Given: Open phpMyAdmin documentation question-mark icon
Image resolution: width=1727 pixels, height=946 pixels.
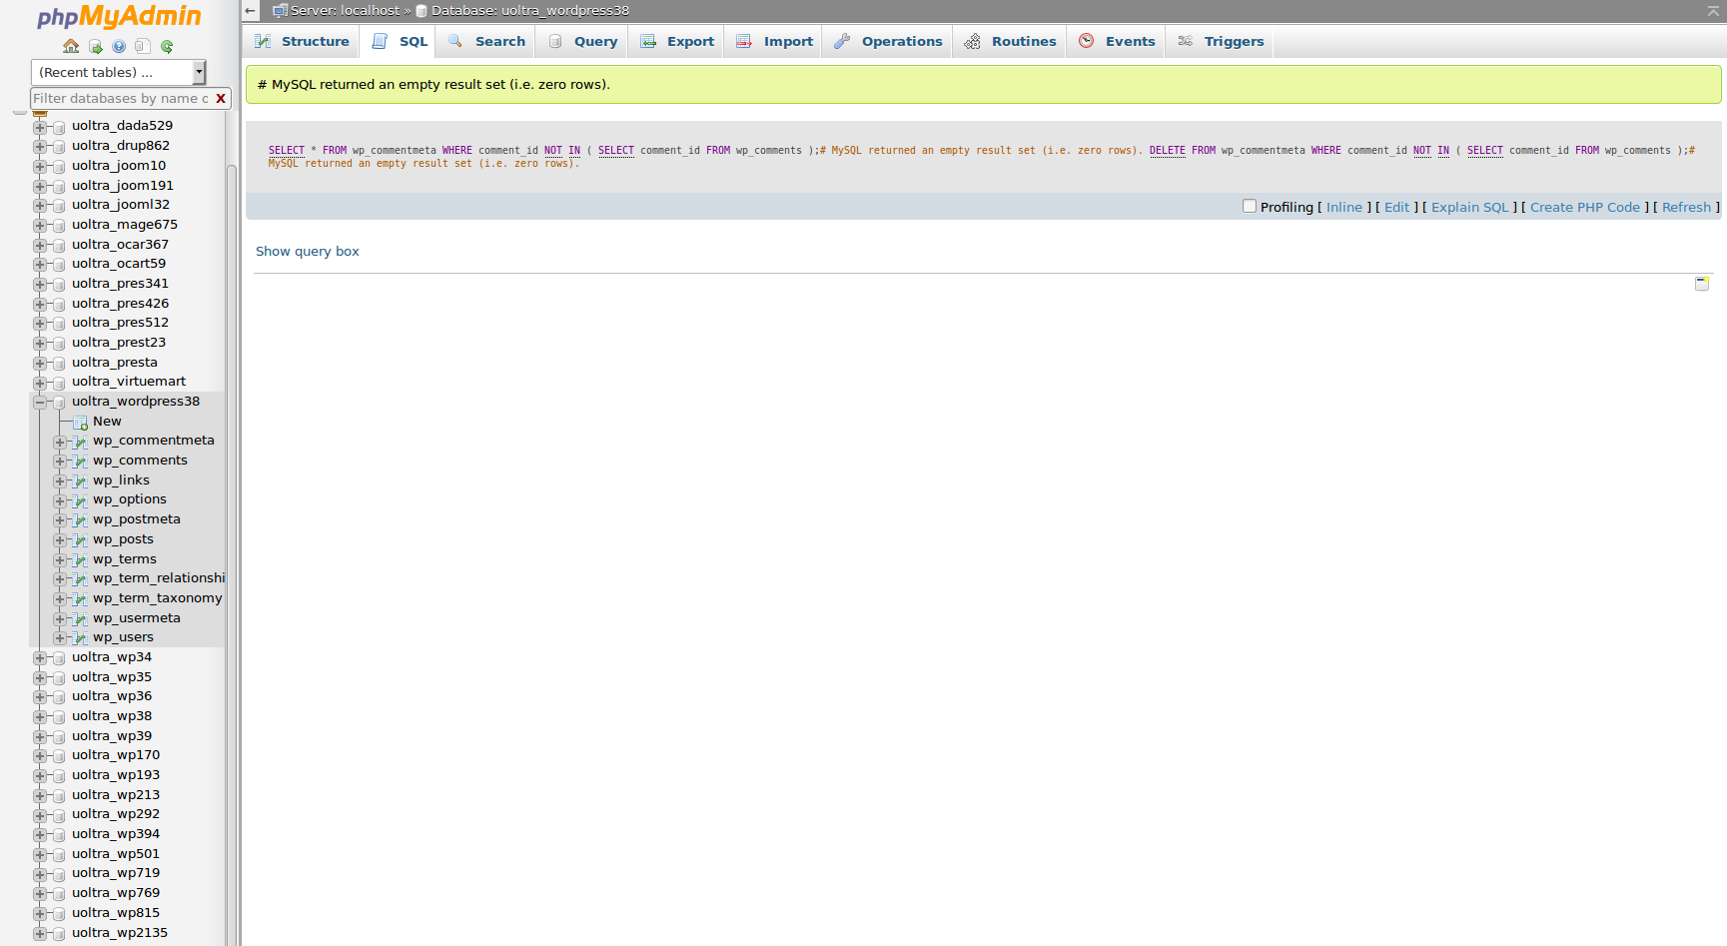Looking at the screenshot, I should (x=119, y=46).
